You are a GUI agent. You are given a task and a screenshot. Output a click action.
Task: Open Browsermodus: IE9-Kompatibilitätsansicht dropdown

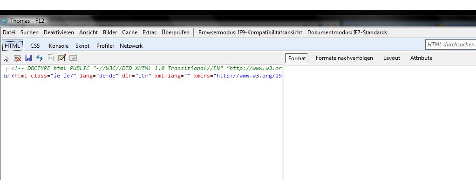[x=250, y=32]
